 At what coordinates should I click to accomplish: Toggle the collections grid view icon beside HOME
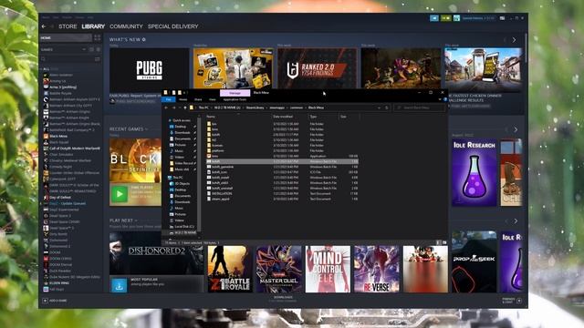pyautogui.click(x=98, y=38)
